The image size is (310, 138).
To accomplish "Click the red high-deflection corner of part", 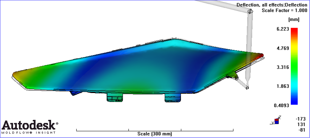I will point(260,56).
